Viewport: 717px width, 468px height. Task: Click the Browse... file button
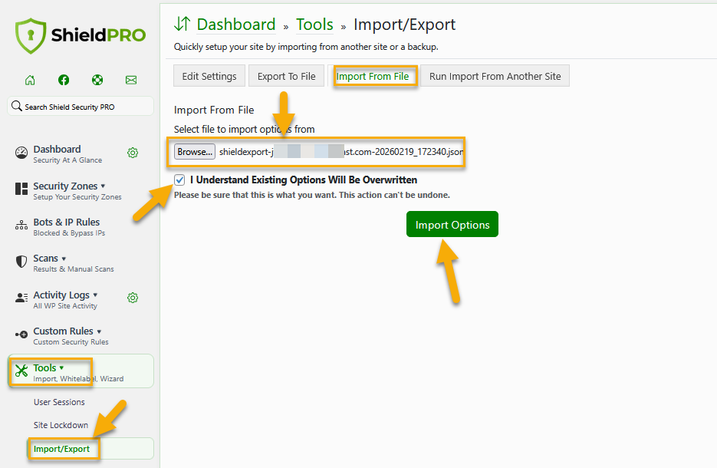click(195, 152)
